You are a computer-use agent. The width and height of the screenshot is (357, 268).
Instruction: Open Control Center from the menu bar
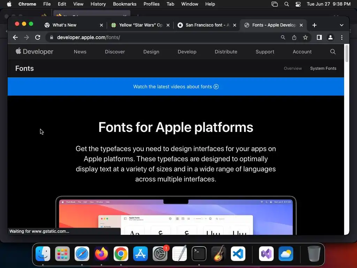point(298,4)
